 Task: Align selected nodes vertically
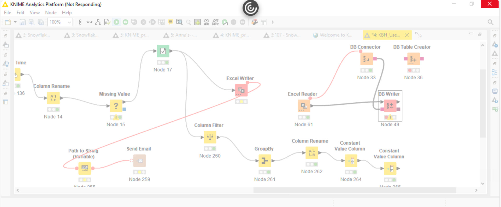(x=80, y=22)
